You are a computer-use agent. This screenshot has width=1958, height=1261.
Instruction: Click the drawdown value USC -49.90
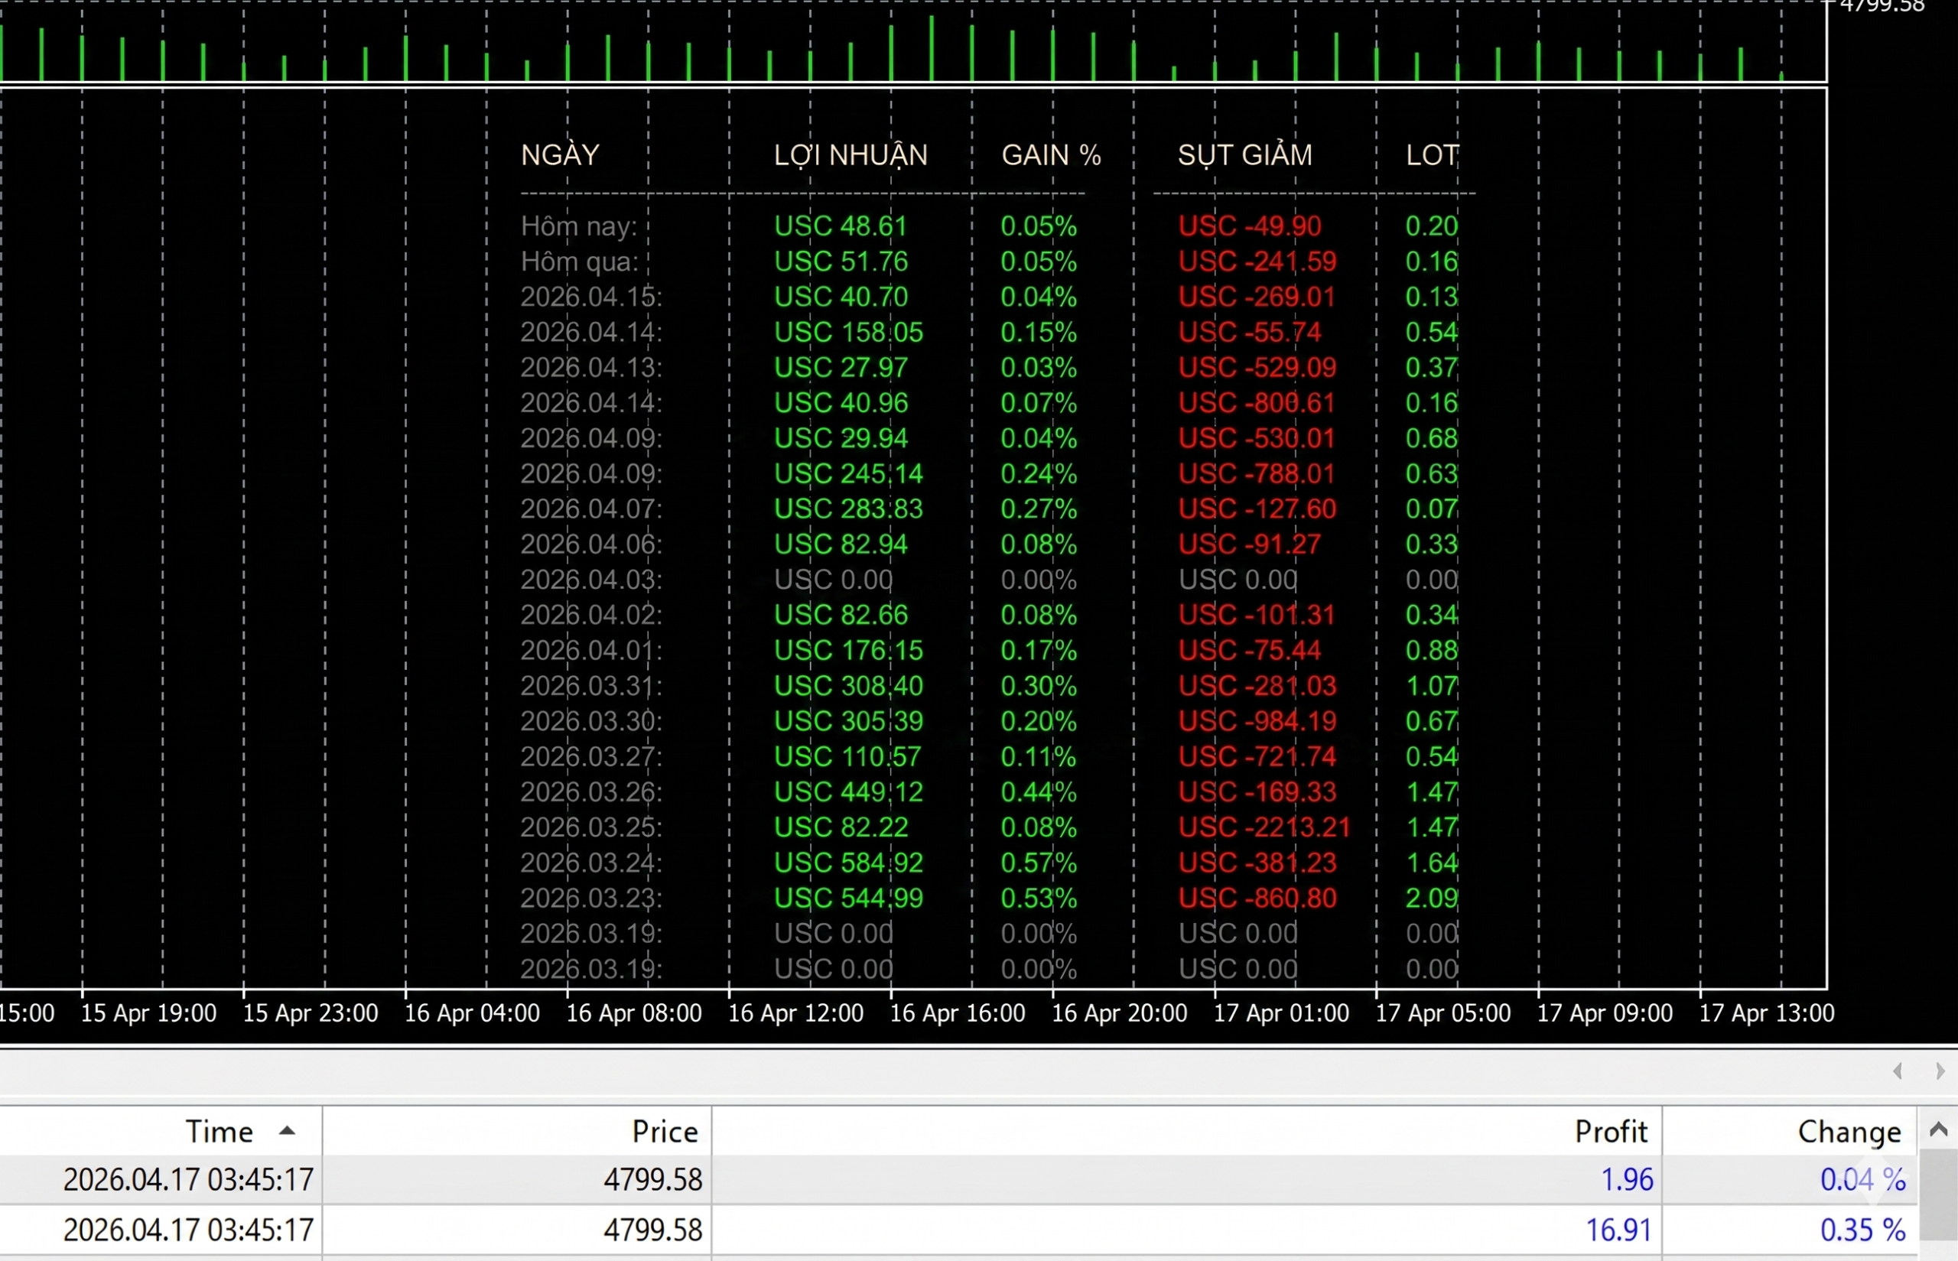click(1250, 226)
